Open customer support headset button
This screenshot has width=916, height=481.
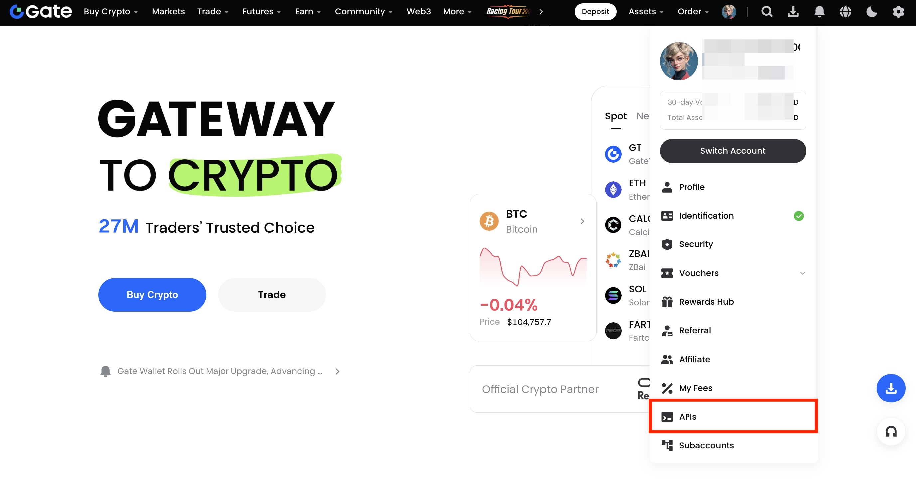click(x=891, y=431)
